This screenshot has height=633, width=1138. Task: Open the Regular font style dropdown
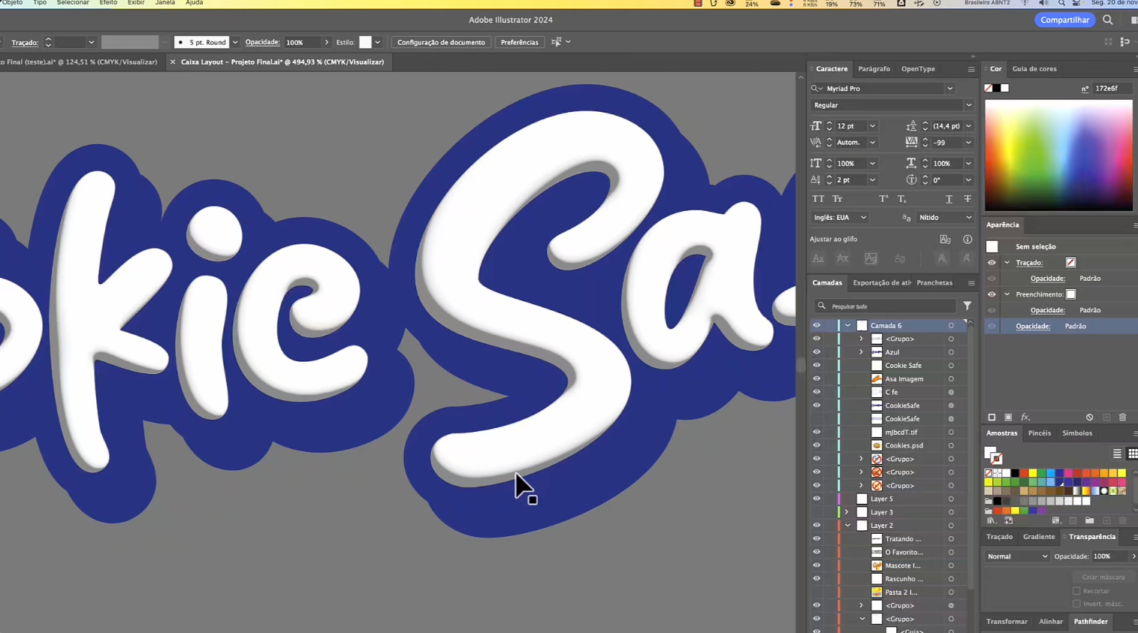click(968, 105)
